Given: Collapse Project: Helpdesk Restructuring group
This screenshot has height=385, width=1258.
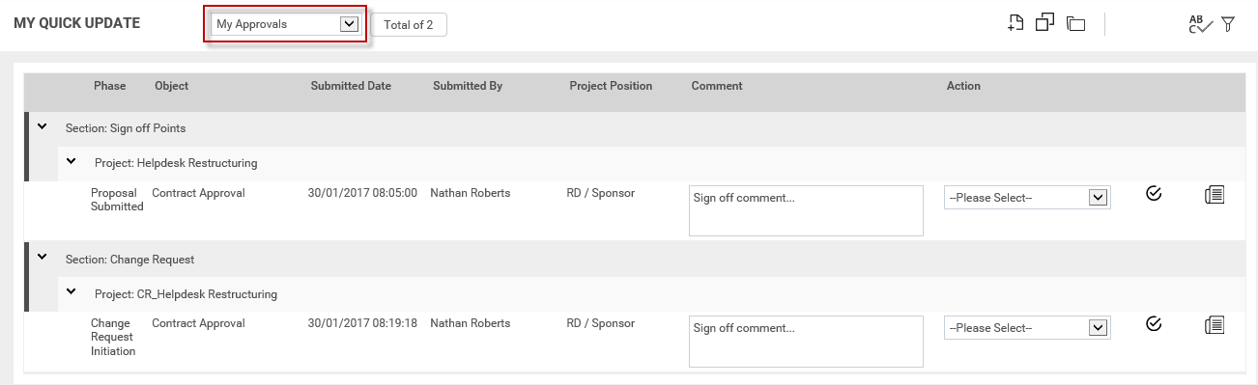Looking at the screenshot, I should [71, 161].
